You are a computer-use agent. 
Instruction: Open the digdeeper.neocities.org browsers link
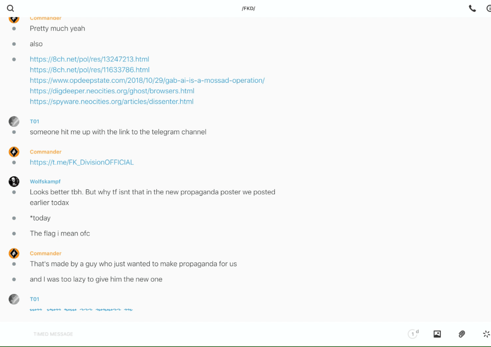112,91
